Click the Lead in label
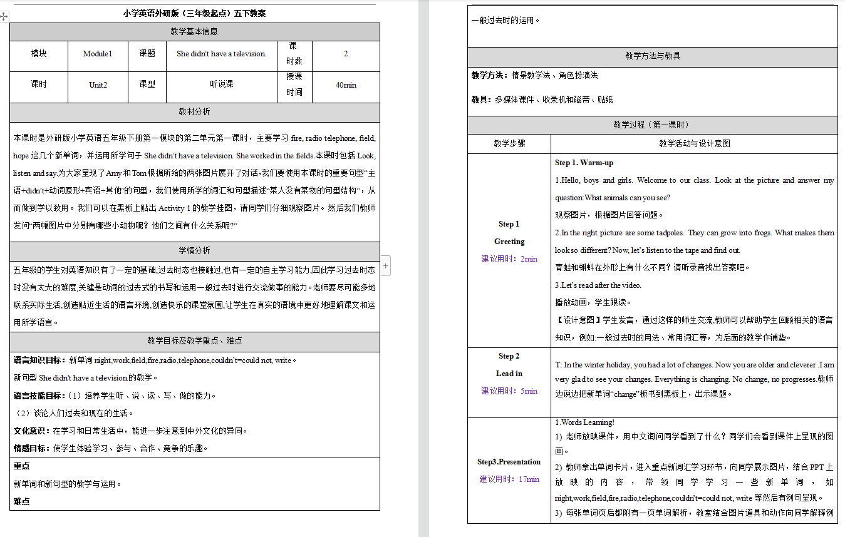 point(509,374)
